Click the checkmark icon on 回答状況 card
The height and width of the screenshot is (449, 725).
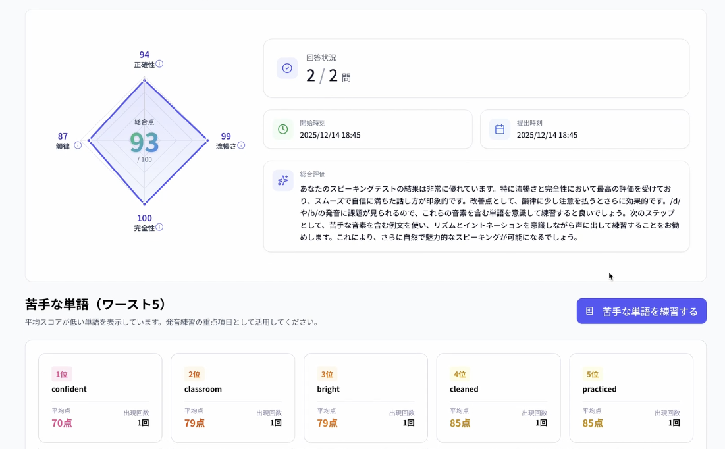(287, 68)
